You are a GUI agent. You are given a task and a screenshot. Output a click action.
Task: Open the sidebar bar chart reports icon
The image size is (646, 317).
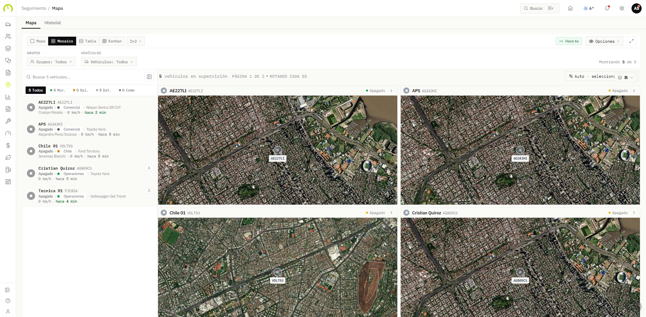[8, 97]
